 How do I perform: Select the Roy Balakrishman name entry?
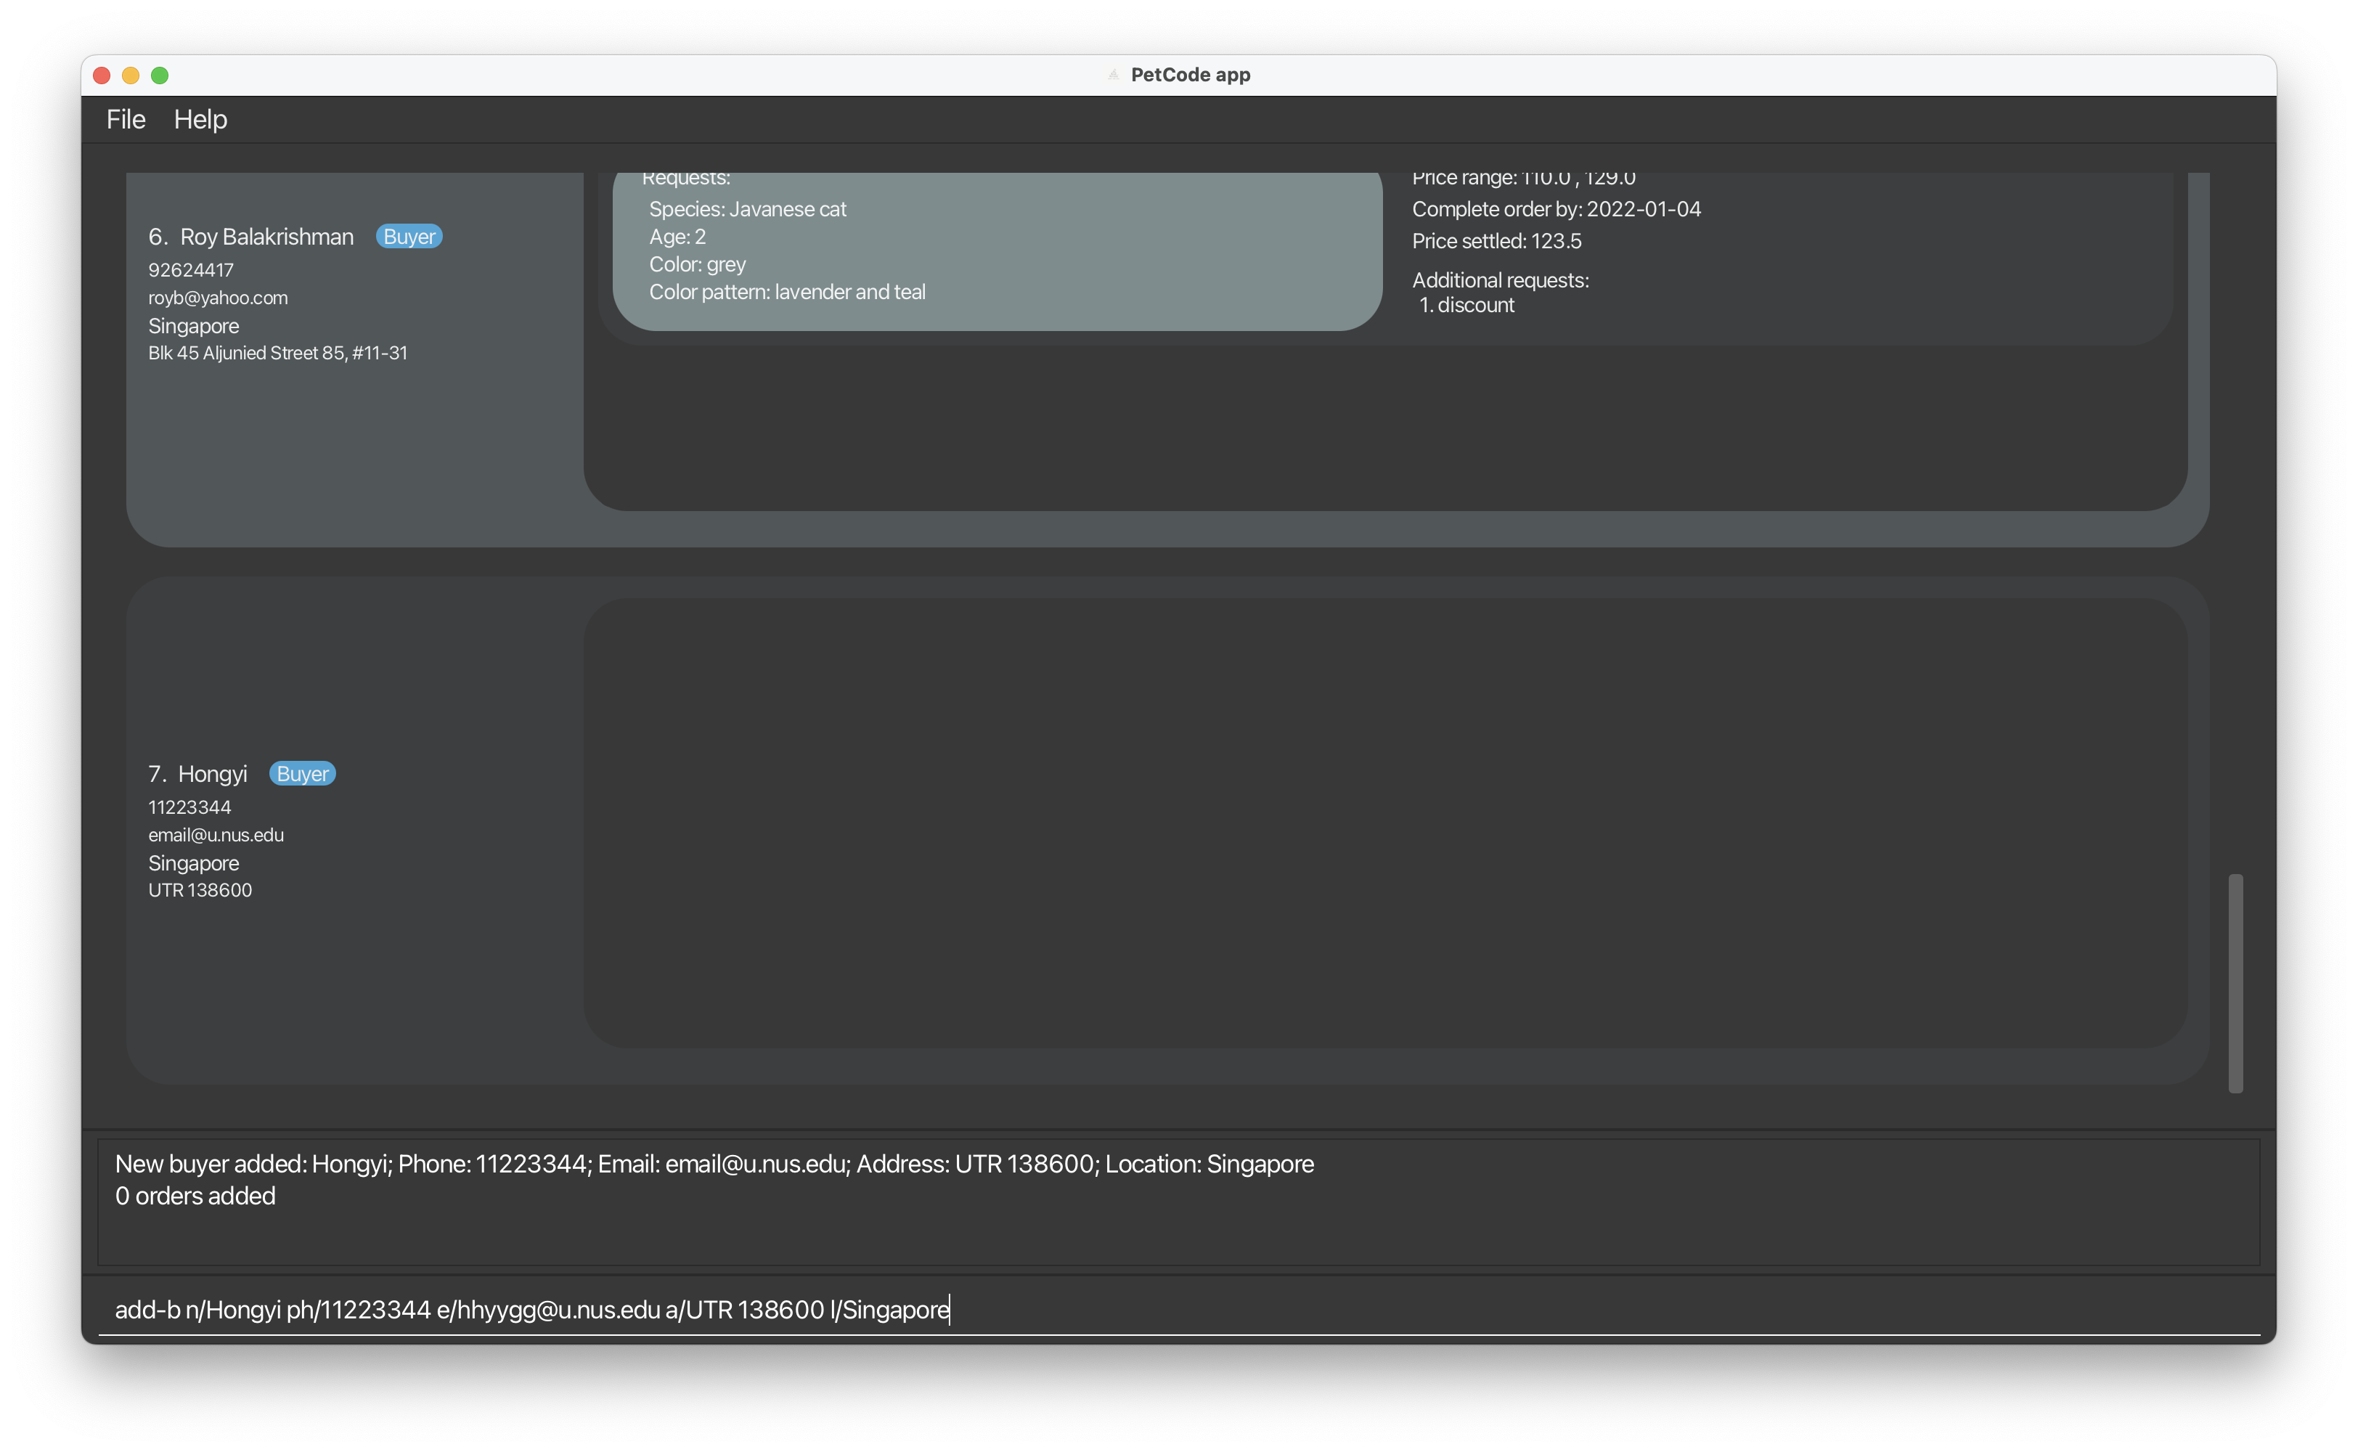coord(266,236)
